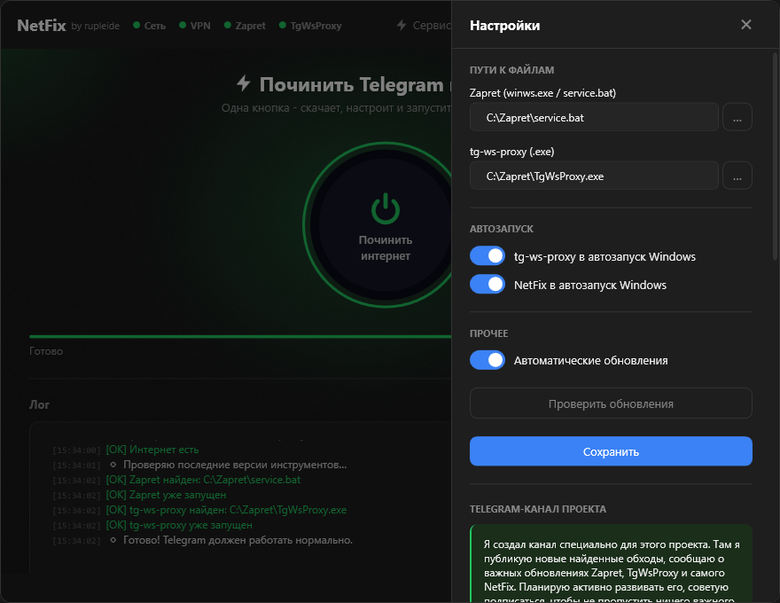Click the tg-ws-proxy path input field
The width and height of the screenshot is (780, 603).
pos(594,176)
